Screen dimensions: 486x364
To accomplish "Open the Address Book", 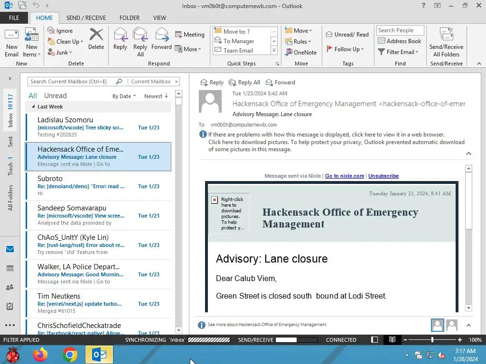I will coord(399,41).
